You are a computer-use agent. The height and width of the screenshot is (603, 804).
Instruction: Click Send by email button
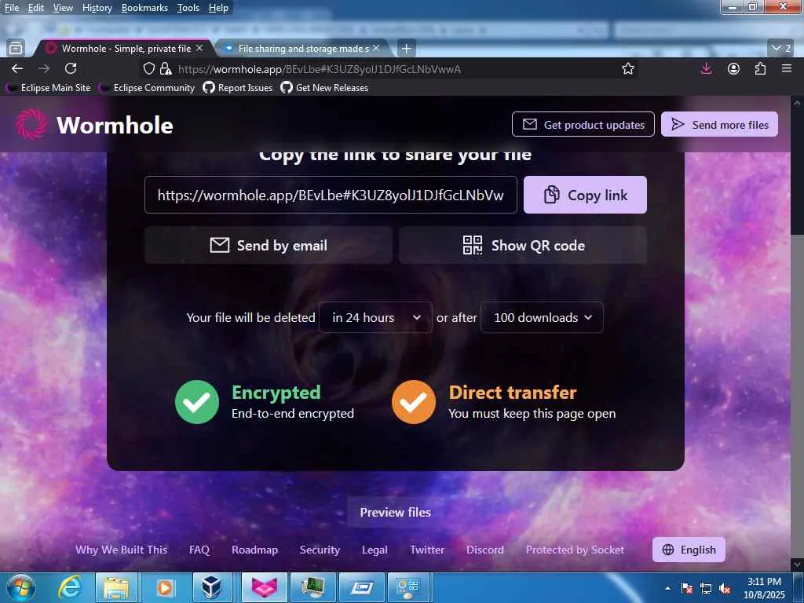tap(269, 245)
